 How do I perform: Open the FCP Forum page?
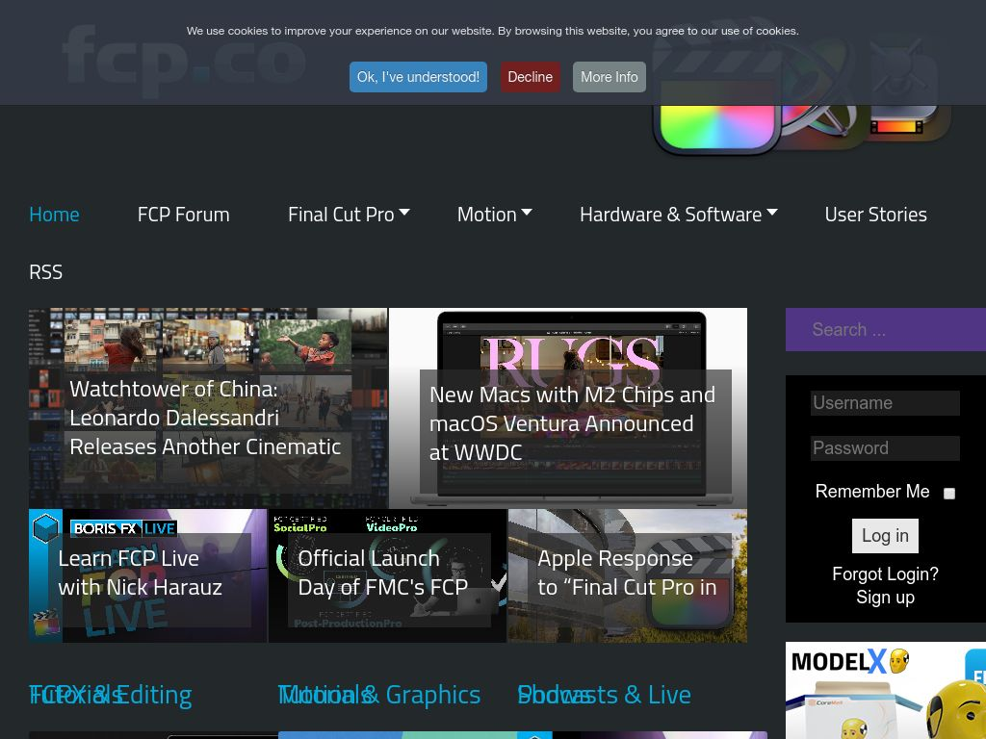(x=184, y=215)
